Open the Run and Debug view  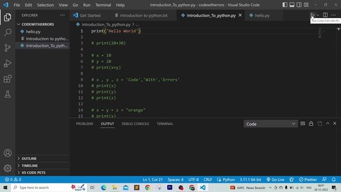click(7, 63)
